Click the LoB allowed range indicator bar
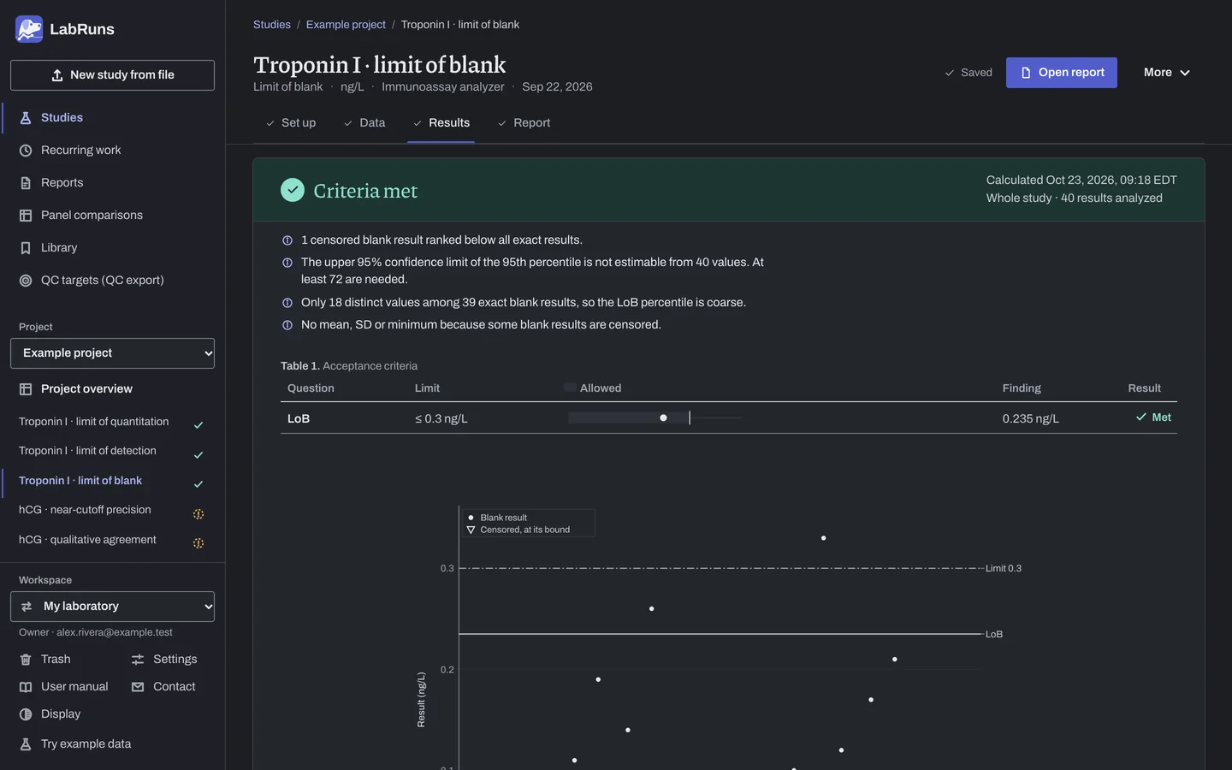1232x770 pixels. pyautogui.click(x=654, y=418)
